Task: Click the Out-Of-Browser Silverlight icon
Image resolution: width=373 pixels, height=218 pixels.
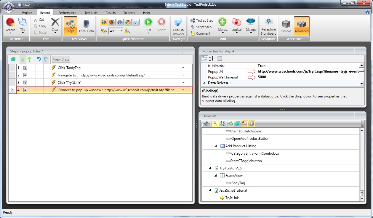Action: (x=178, y=27)
